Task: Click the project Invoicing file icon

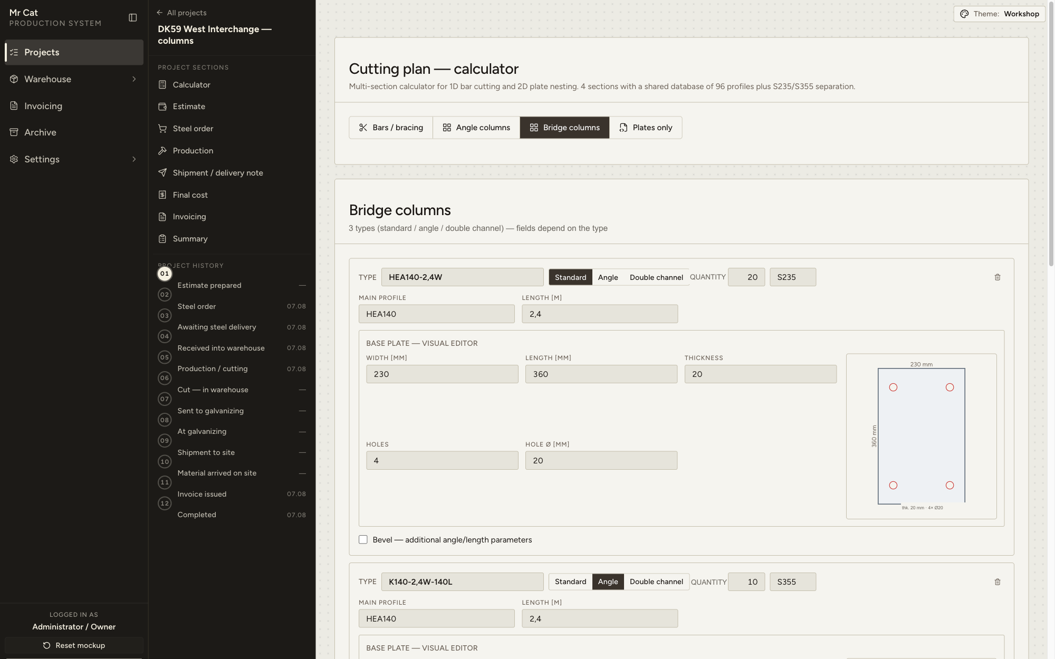Action: click(162, 217)
